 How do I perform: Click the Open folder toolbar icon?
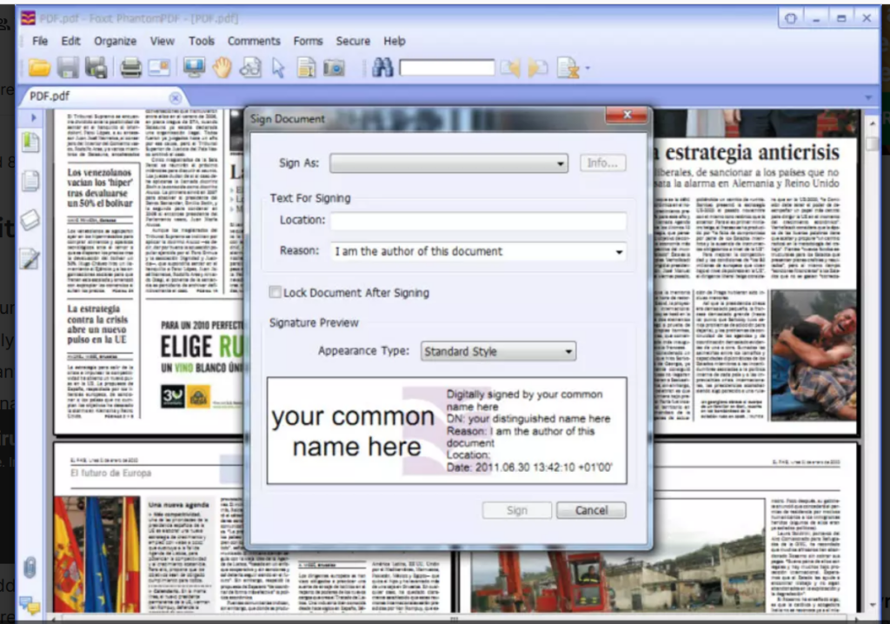coord(38,68)
